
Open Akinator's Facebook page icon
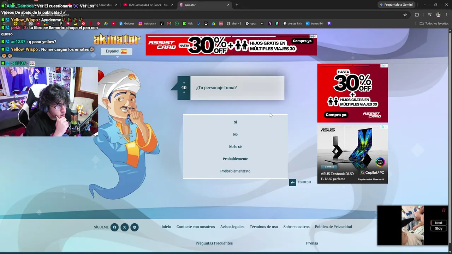tap(114, 227)
